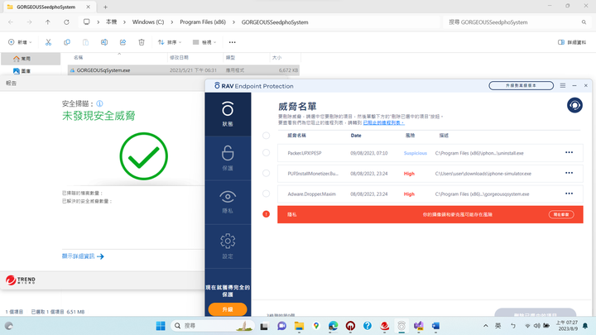The width and height of the screenshot is (596, 335).
Task: Go back in Explorer navigation
Action: [x=11, y=22]
